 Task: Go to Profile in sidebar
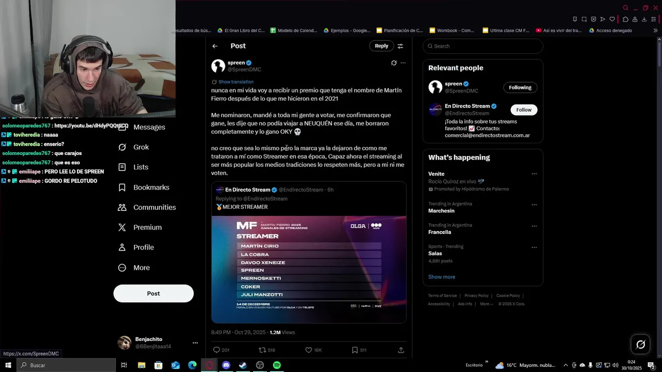click(136, 247)
